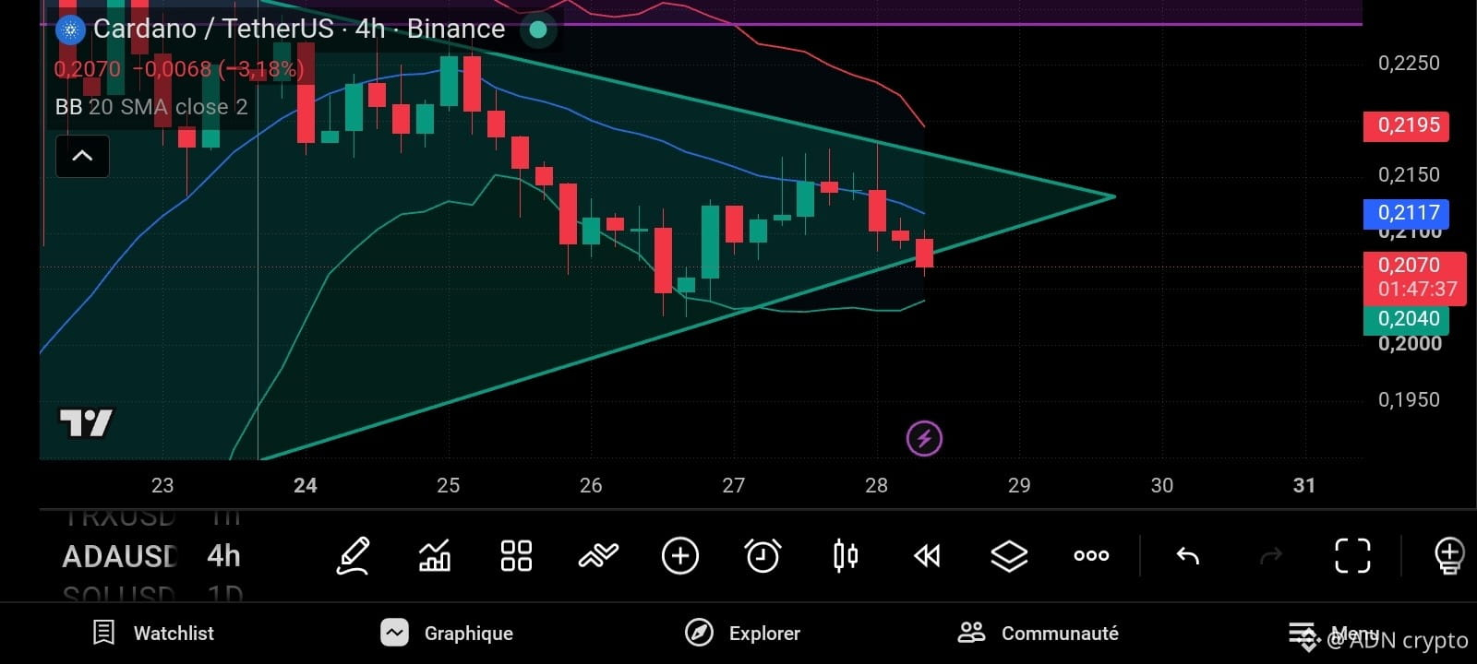Switch to the Graphique tab
Screen dimensions: 1477x664
click(447, 634)
